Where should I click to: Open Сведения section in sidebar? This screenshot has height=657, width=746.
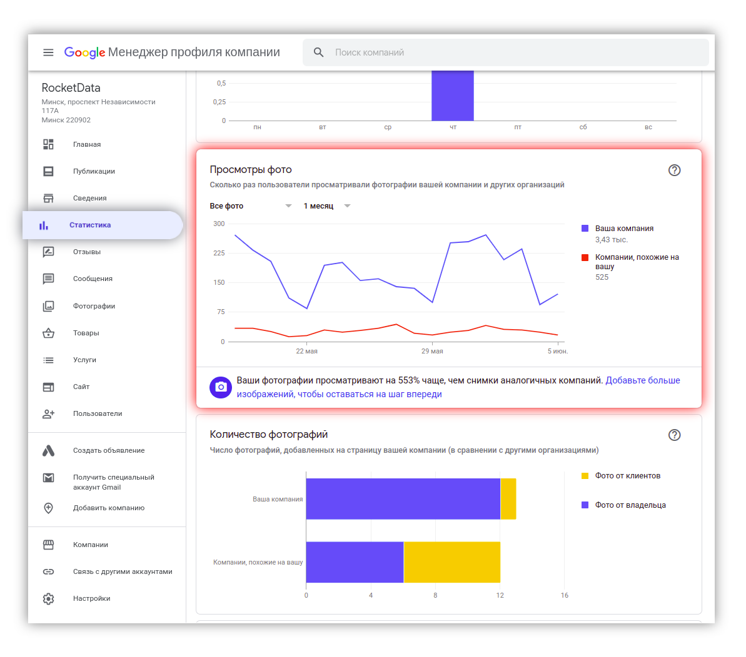tap(89, 198)
